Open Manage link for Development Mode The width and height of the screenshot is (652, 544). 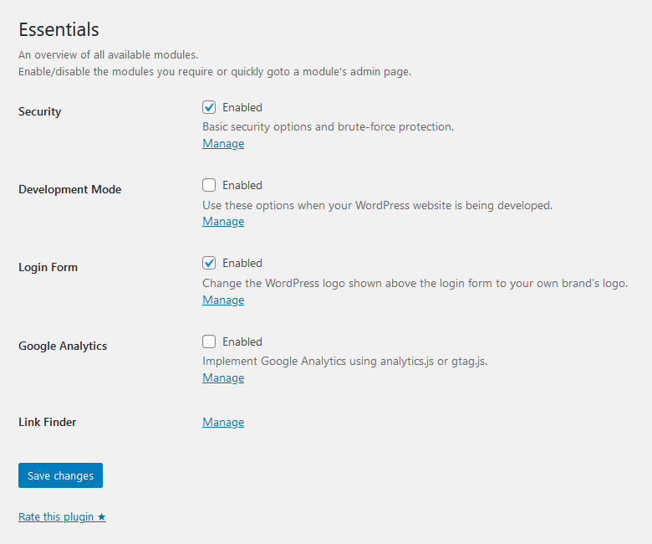coord(223,222)
